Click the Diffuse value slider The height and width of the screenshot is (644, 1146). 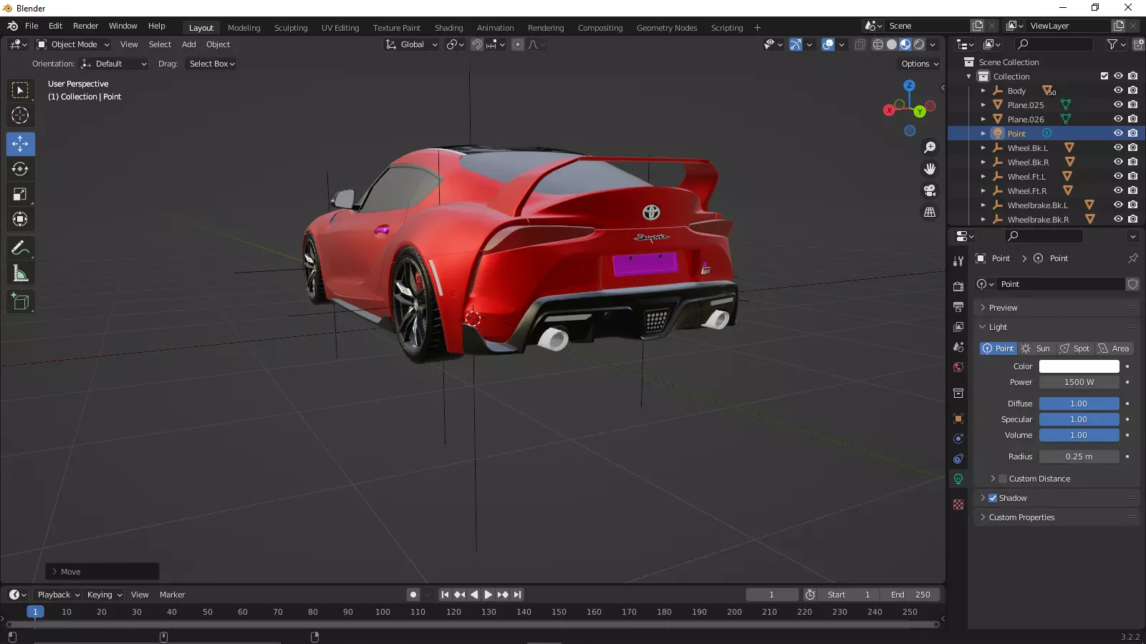(x=1079, y=404)
